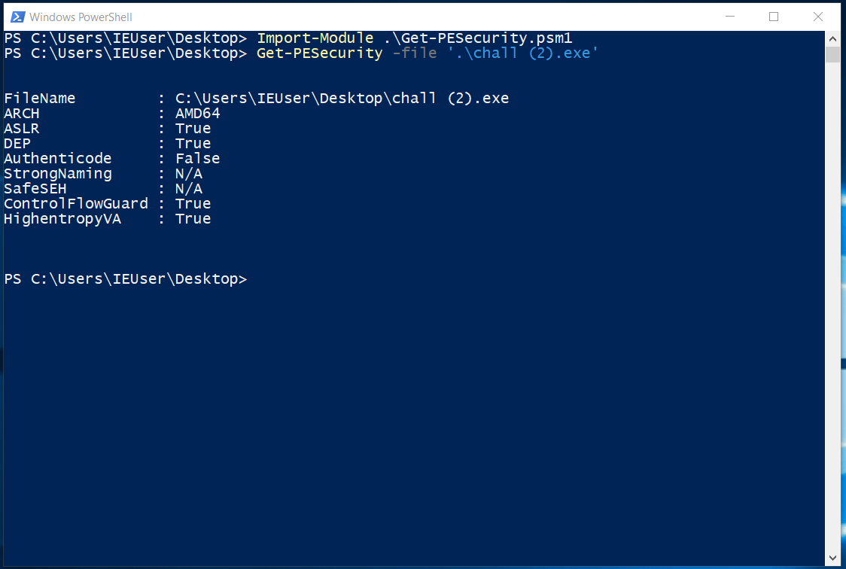Click the HighentropyVA True value

pyautogui.click(x=193, y=219)
